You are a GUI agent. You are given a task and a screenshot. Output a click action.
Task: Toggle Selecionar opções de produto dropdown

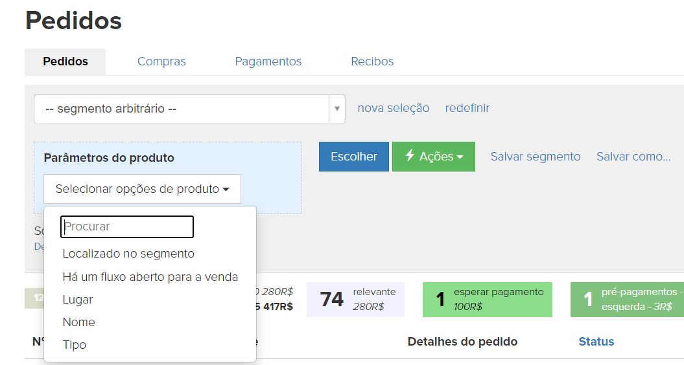click(x=142, y=189)
